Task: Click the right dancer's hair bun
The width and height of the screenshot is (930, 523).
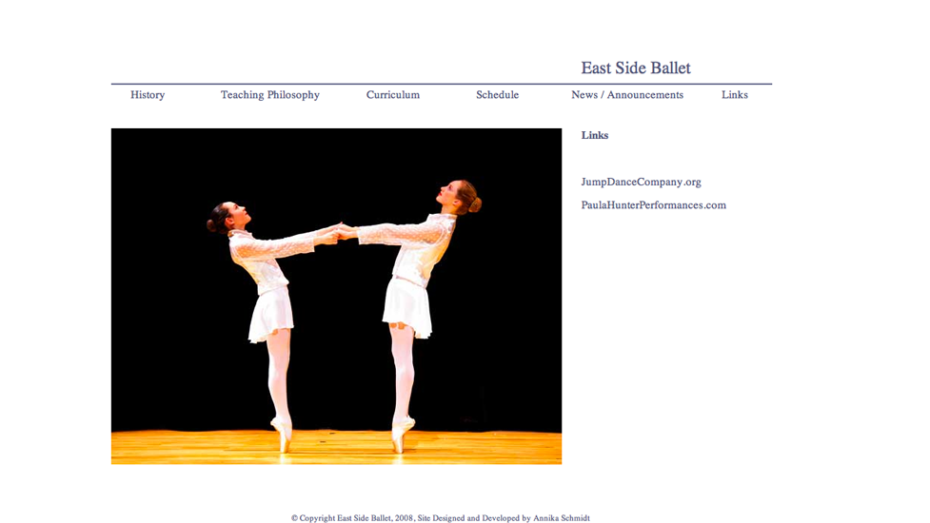Action: [475, 204]
